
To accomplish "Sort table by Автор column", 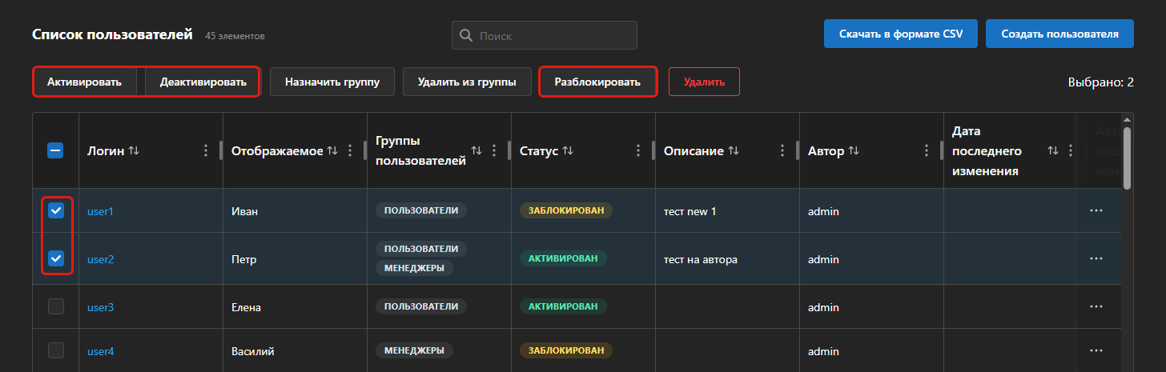I will pos(854,150).
